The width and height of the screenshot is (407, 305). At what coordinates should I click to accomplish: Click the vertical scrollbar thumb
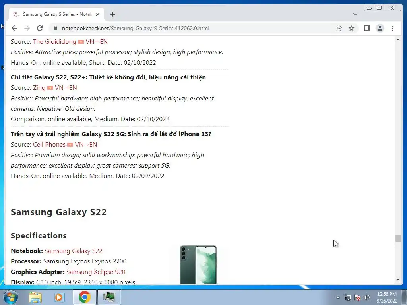pyautogui.click(x=398, y=238)
